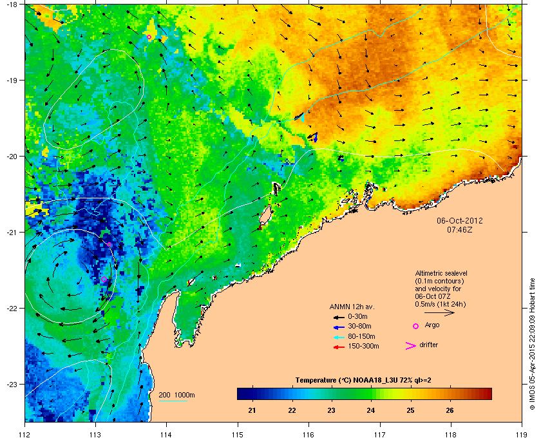Click the Argo float marker near latitude -21.6
The height and width of the screenshot is (438, 541).
(x=104, y=280)
